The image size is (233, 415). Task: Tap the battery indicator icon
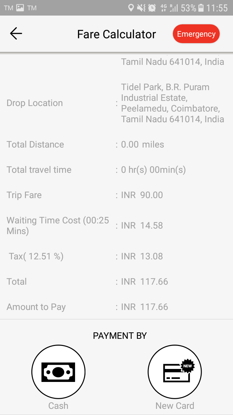[201, 8]
